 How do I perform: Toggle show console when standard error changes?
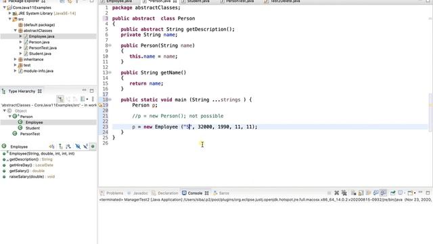[384, 192]
